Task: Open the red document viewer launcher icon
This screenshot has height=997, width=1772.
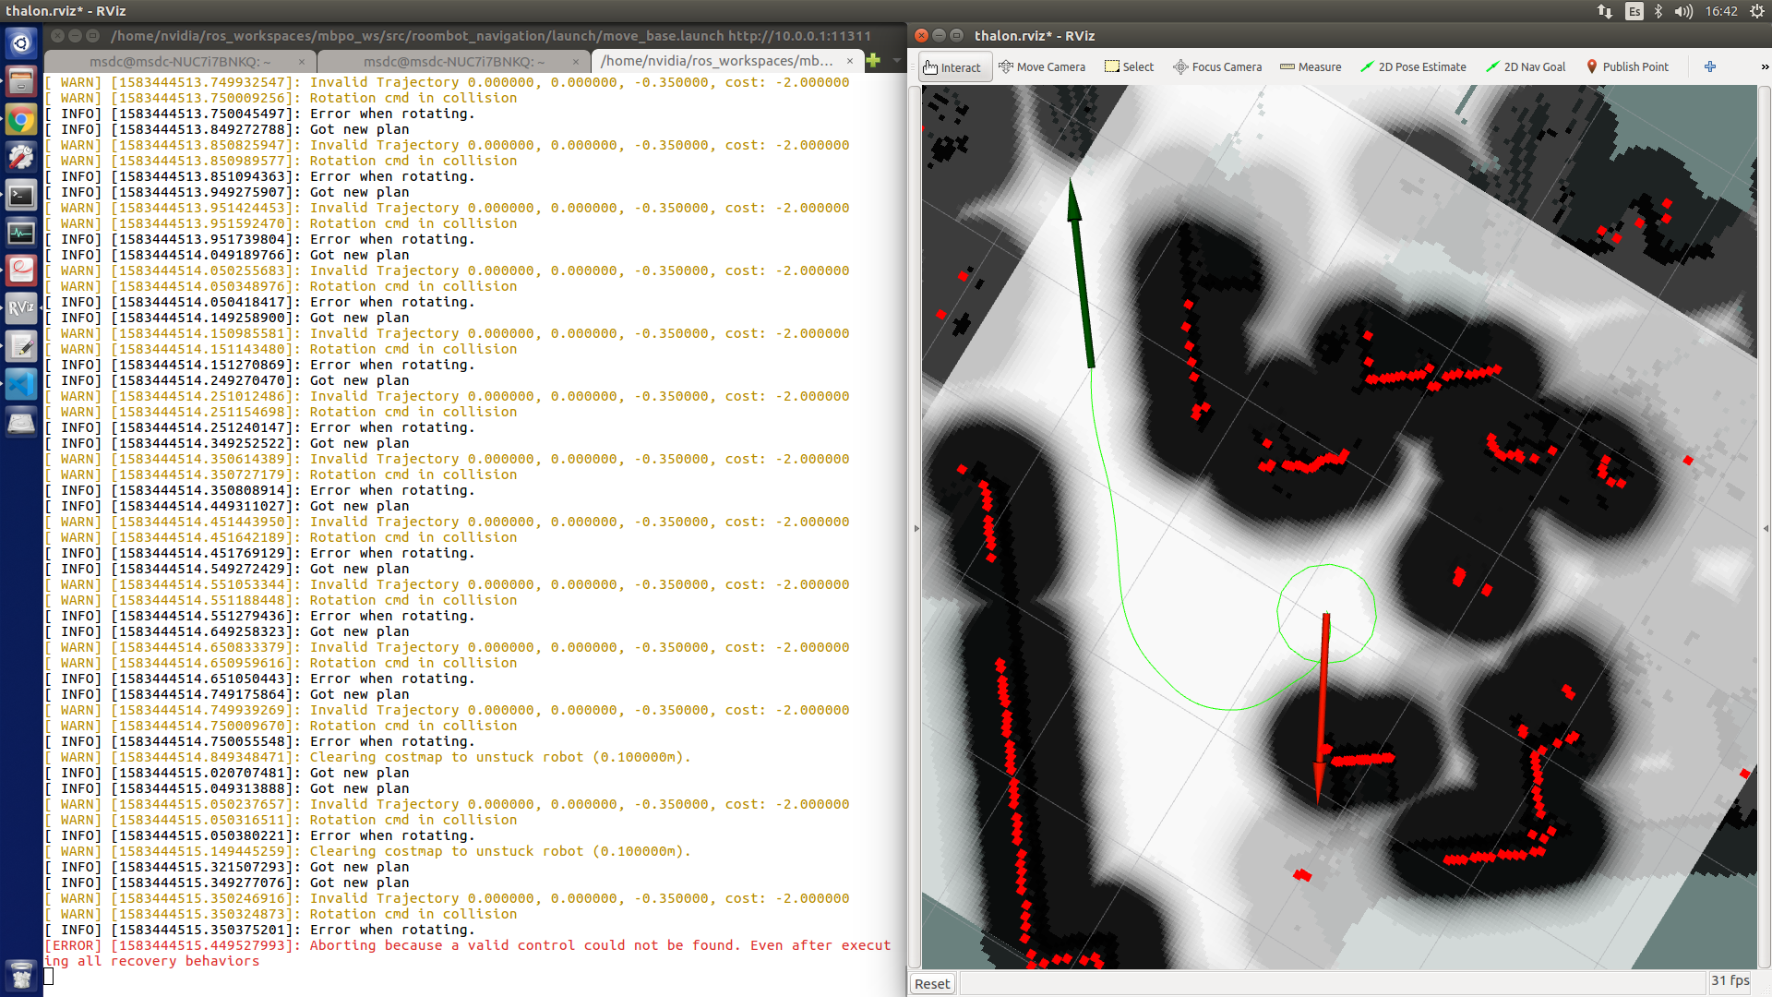Action: (x=21, y=270)
